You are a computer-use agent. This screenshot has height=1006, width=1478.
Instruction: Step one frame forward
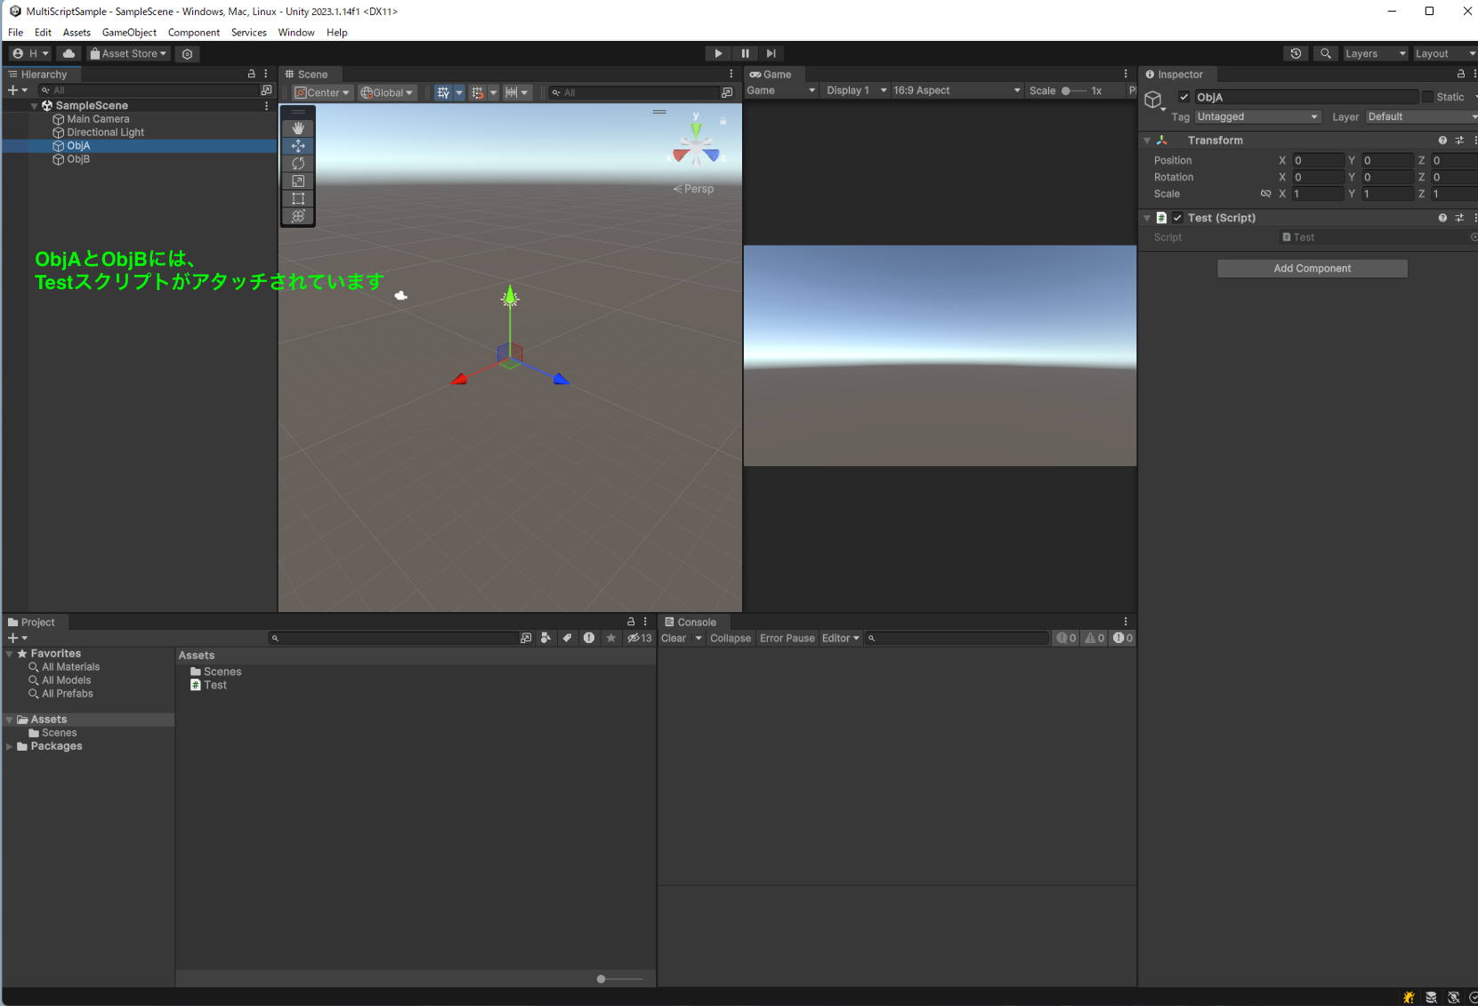(x=771, y=53)
